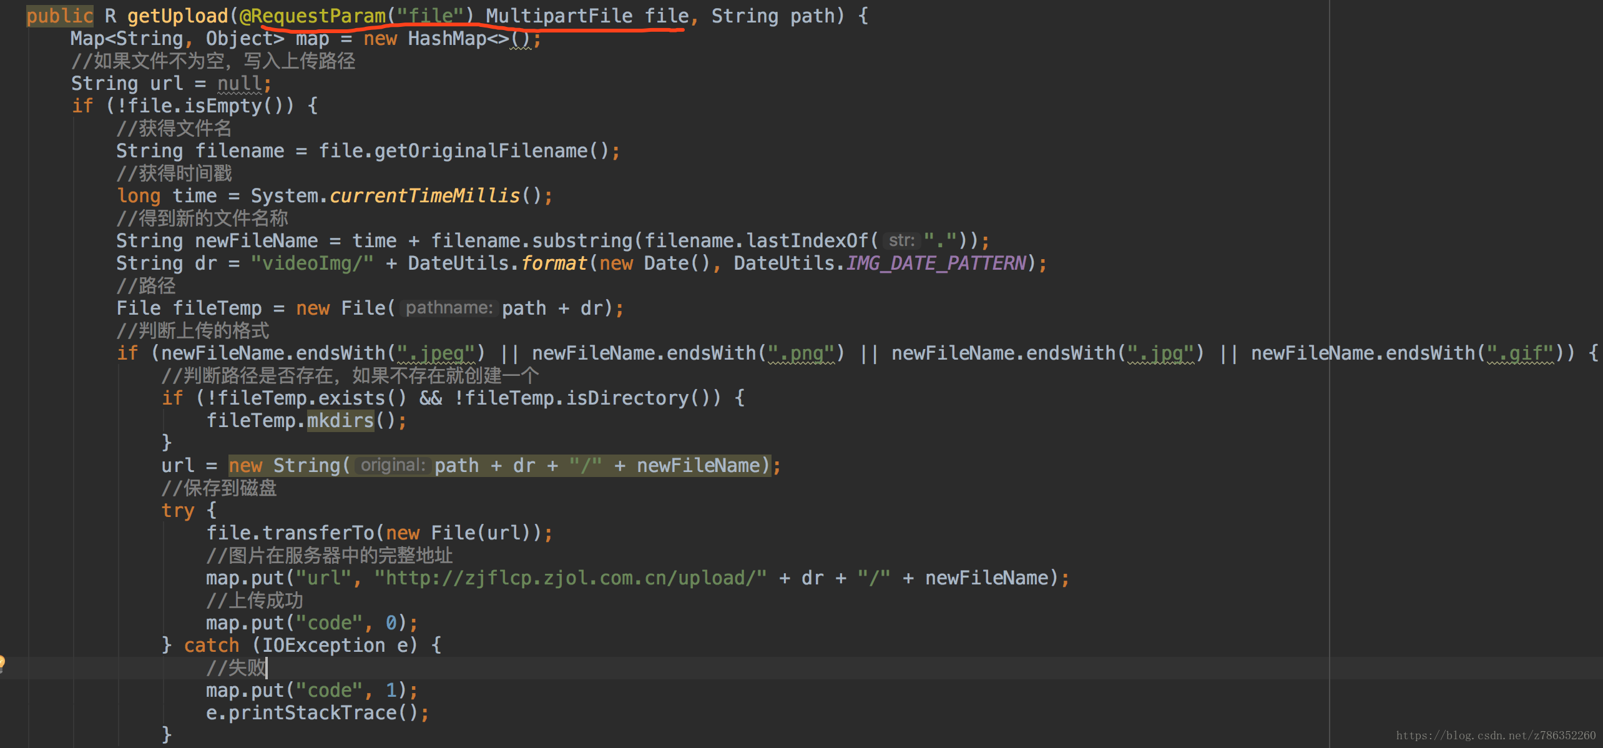Image resolution: width=1603 pixels, height=748 pixels.
Task: Click the MultipartFile type in the signature
Action: pos(559,16)
